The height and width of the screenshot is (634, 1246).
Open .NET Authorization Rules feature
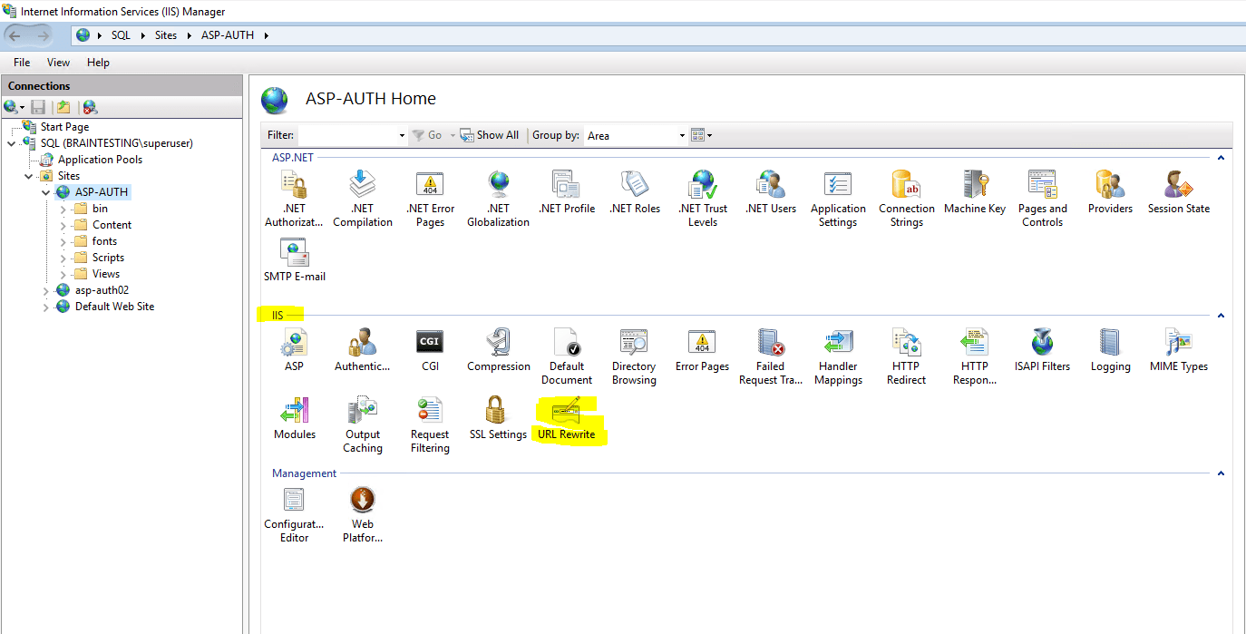tap(294, 199)
